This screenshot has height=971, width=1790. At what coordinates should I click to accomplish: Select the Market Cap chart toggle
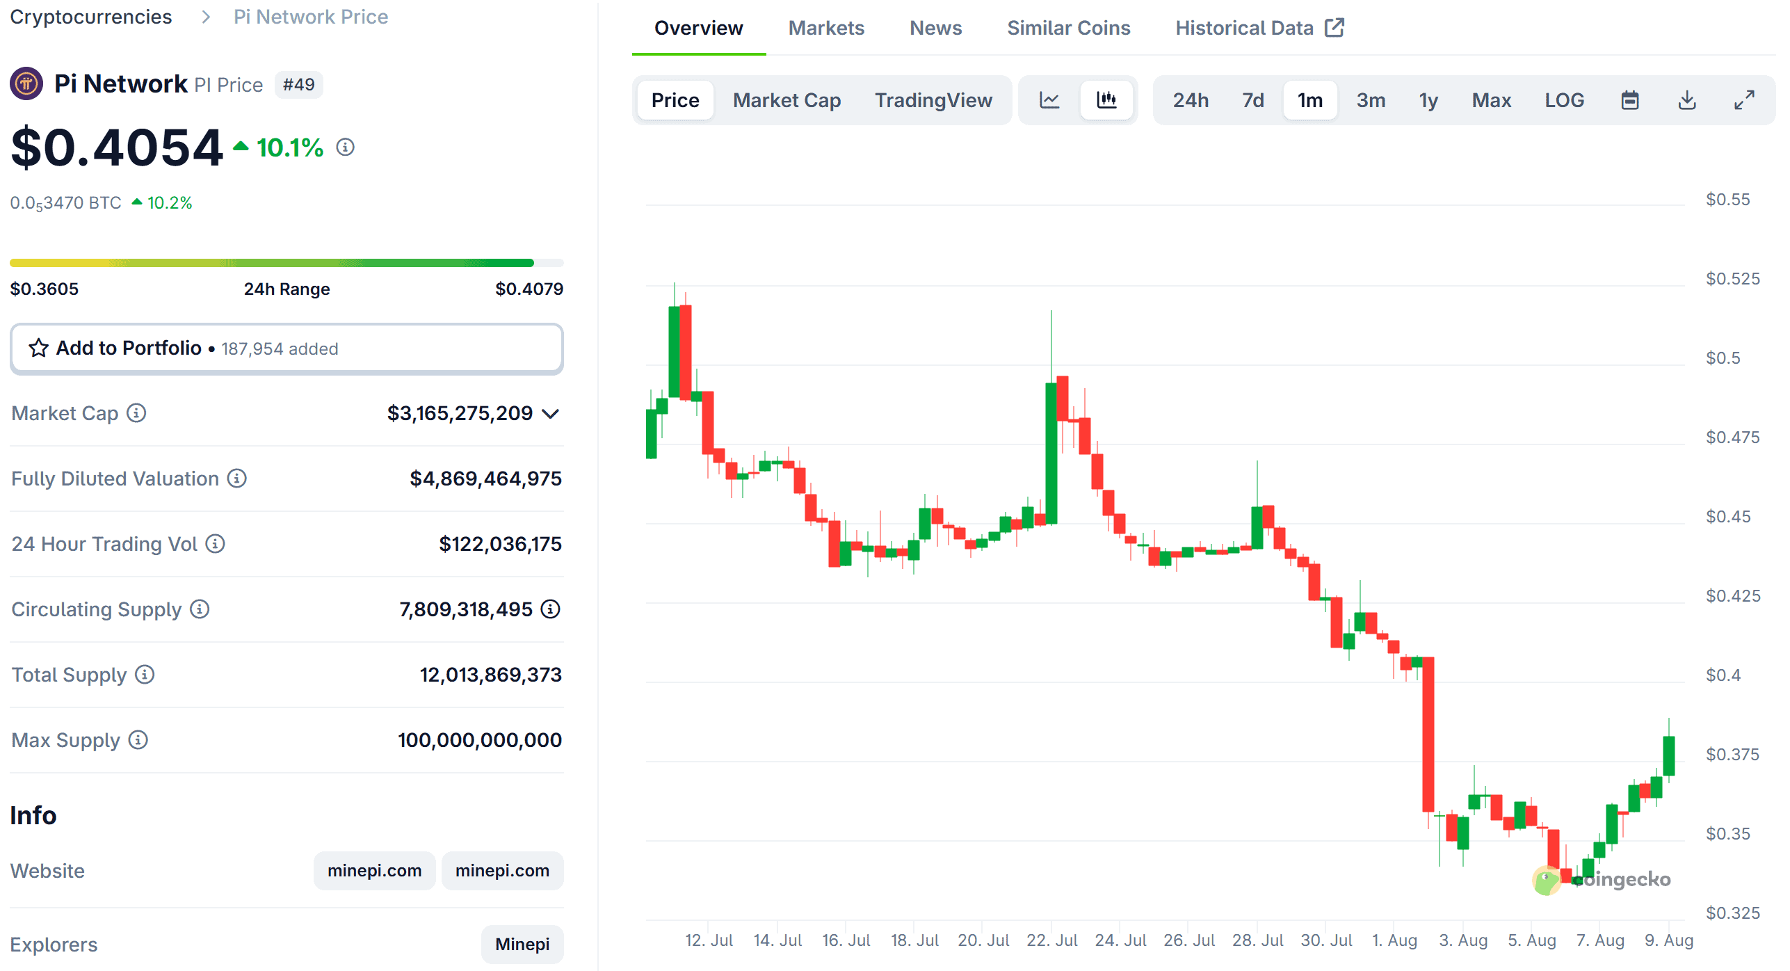point(787,100)
